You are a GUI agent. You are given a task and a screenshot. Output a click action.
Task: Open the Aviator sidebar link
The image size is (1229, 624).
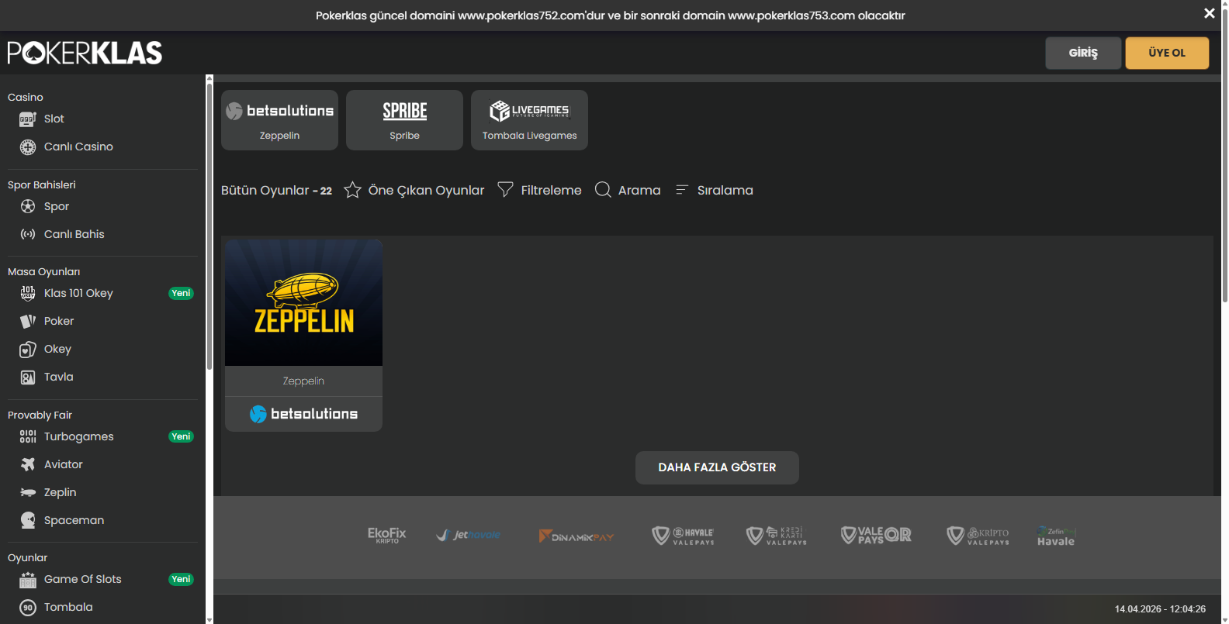pos(63,464)
